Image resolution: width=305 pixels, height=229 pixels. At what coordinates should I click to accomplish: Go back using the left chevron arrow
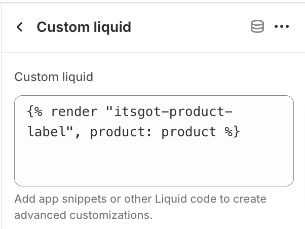point(20,27)
